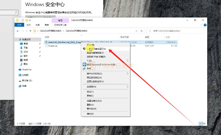
Task: Click the back navigation arrow
Action: [18, 31]
